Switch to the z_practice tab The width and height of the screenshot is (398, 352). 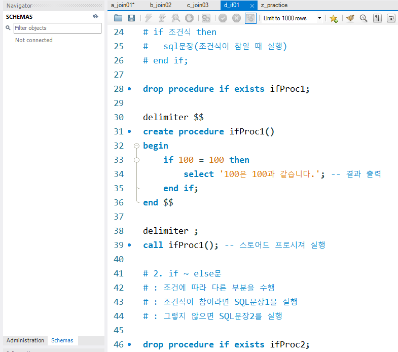point(274,5)
